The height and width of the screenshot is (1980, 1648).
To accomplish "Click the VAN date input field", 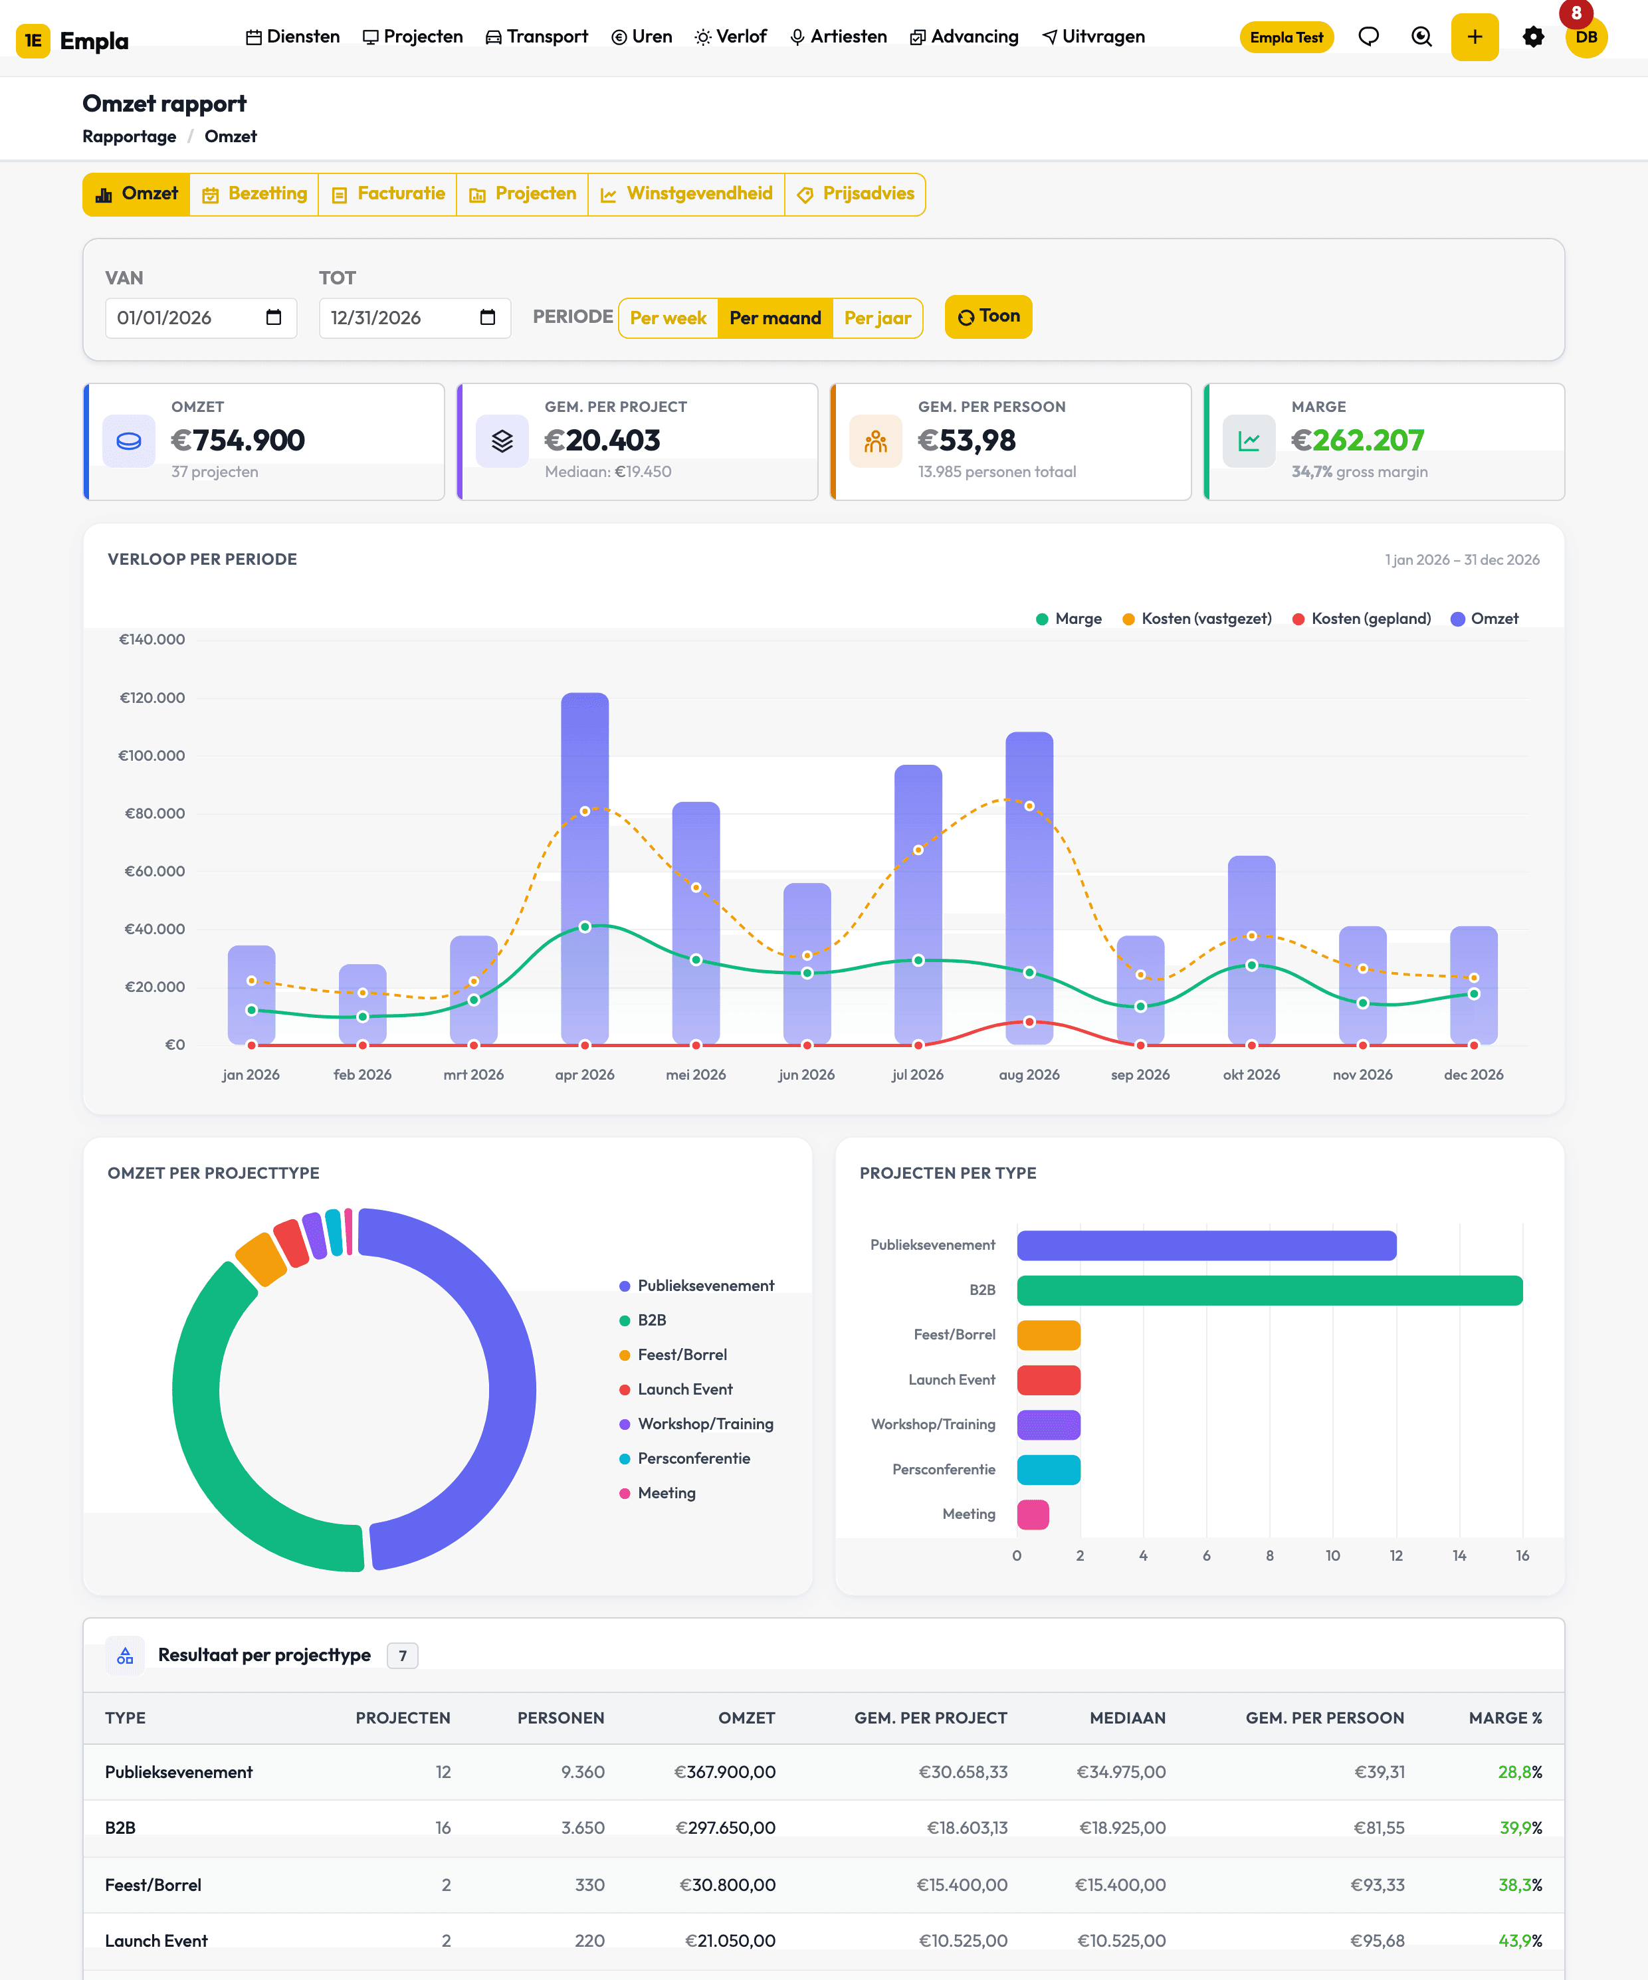I will coord(201,318).
